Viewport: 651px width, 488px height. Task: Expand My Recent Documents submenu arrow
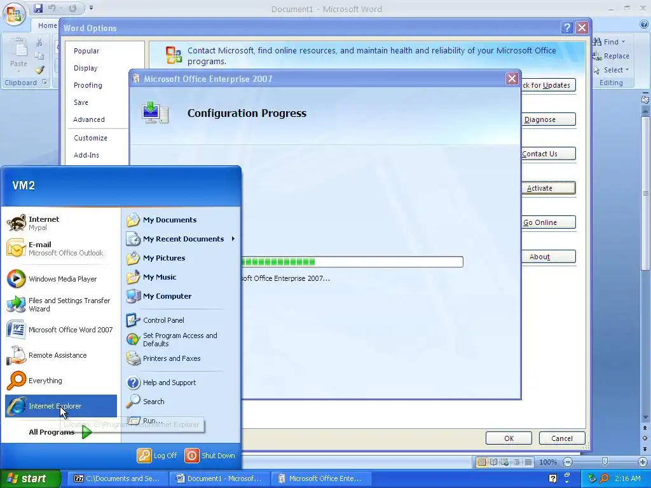coord(233,239)
